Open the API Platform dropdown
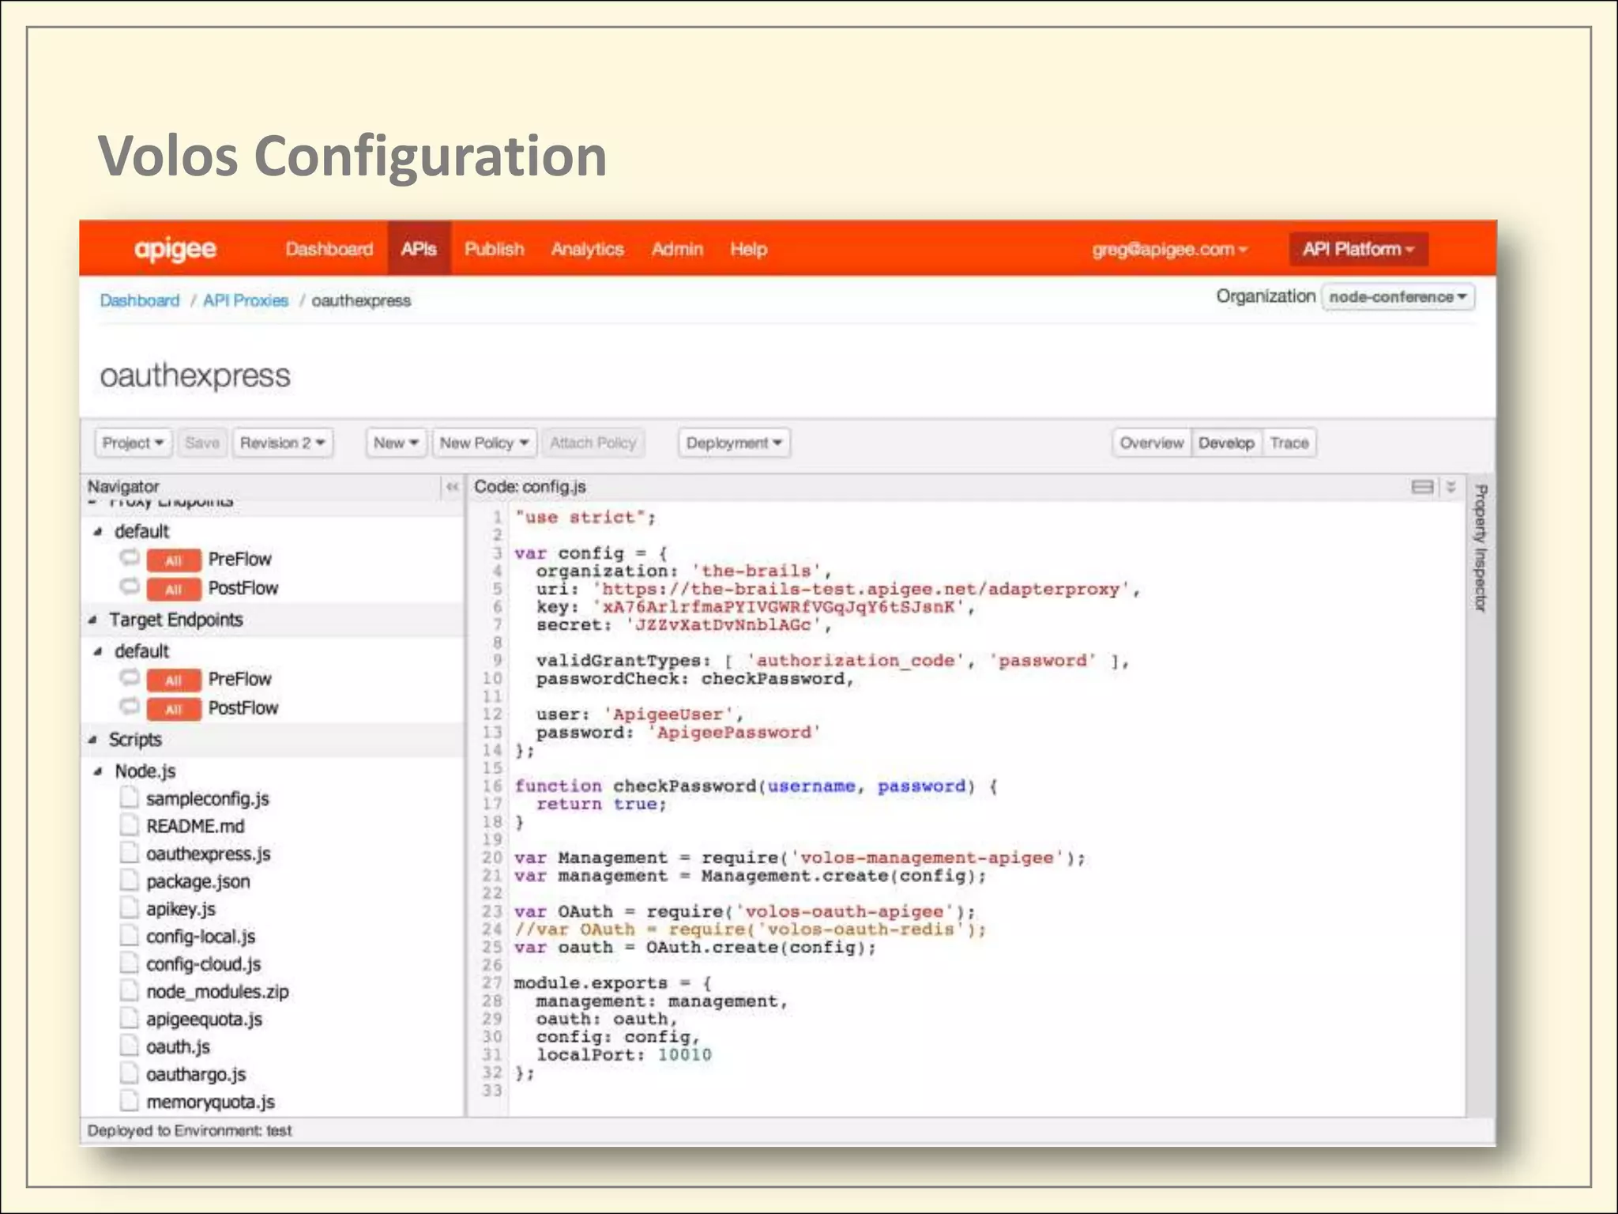 [x=1358, y=250]
